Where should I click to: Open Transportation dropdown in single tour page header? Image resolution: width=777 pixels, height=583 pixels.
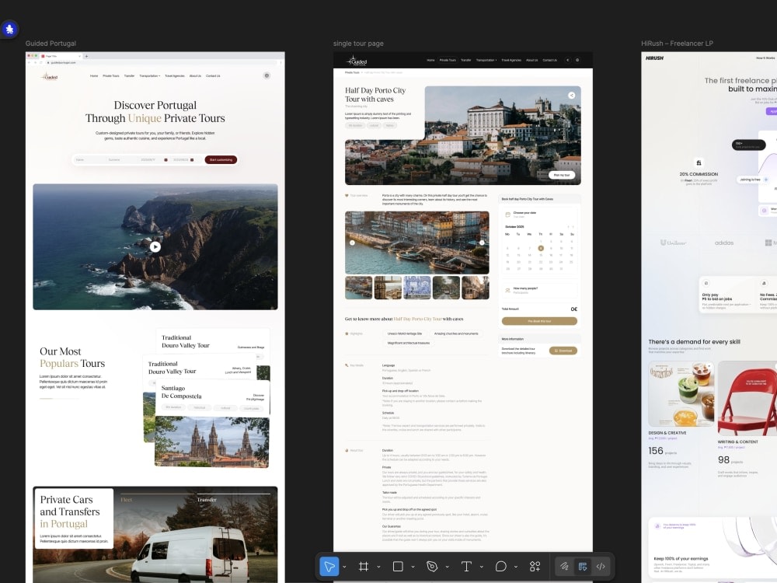486,60
